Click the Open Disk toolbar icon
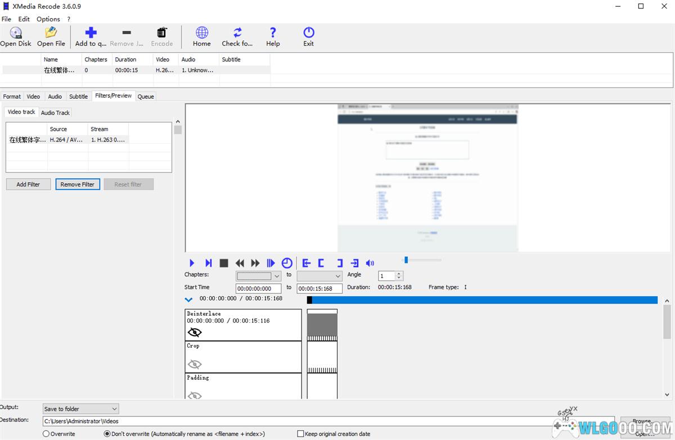675x440 pixels. click(16, 33)
